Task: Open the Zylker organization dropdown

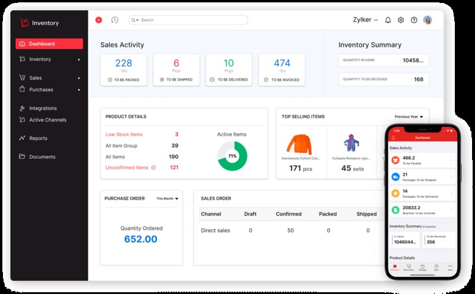Action: click(366, 20)
